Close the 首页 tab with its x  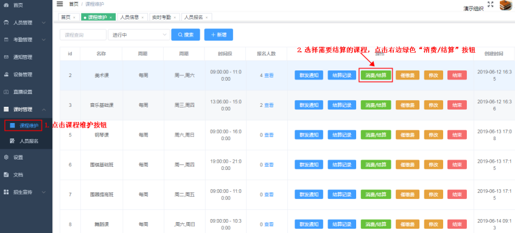74,18
